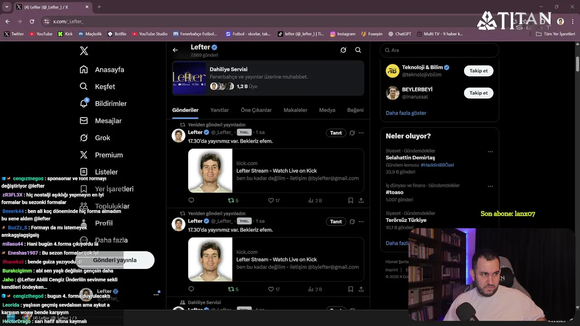Viewport: 580px width, 326px height.
Task: Open the X logo home icon
Action: (x=84, y=51)
